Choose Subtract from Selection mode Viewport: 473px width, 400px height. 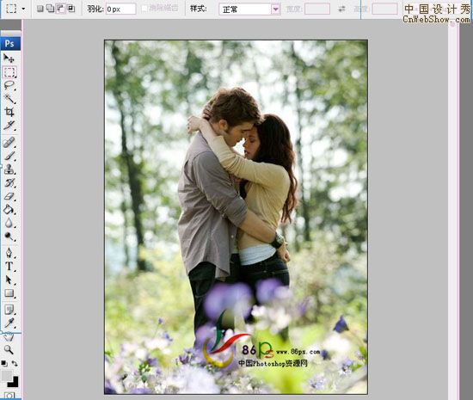61,9
